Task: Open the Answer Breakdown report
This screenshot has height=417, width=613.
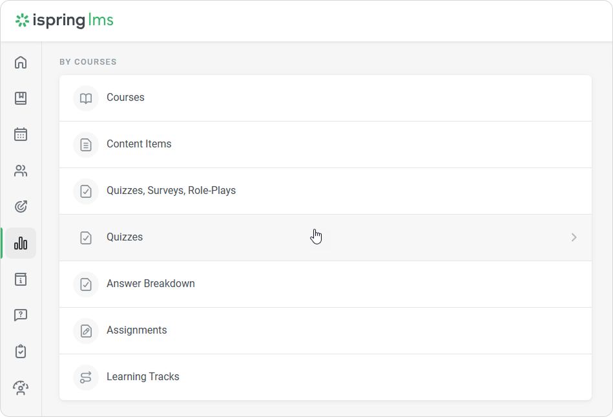Action: point(151,284)
